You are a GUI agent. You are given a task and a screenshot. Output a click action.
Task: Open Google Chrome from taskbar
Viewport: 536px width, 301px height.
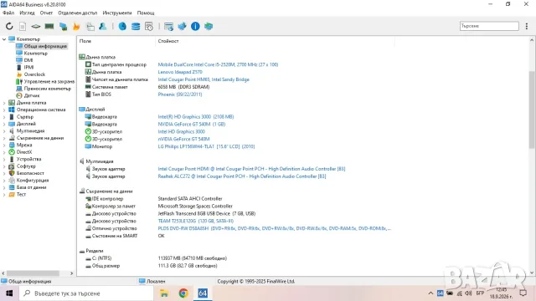click(183, 293)
